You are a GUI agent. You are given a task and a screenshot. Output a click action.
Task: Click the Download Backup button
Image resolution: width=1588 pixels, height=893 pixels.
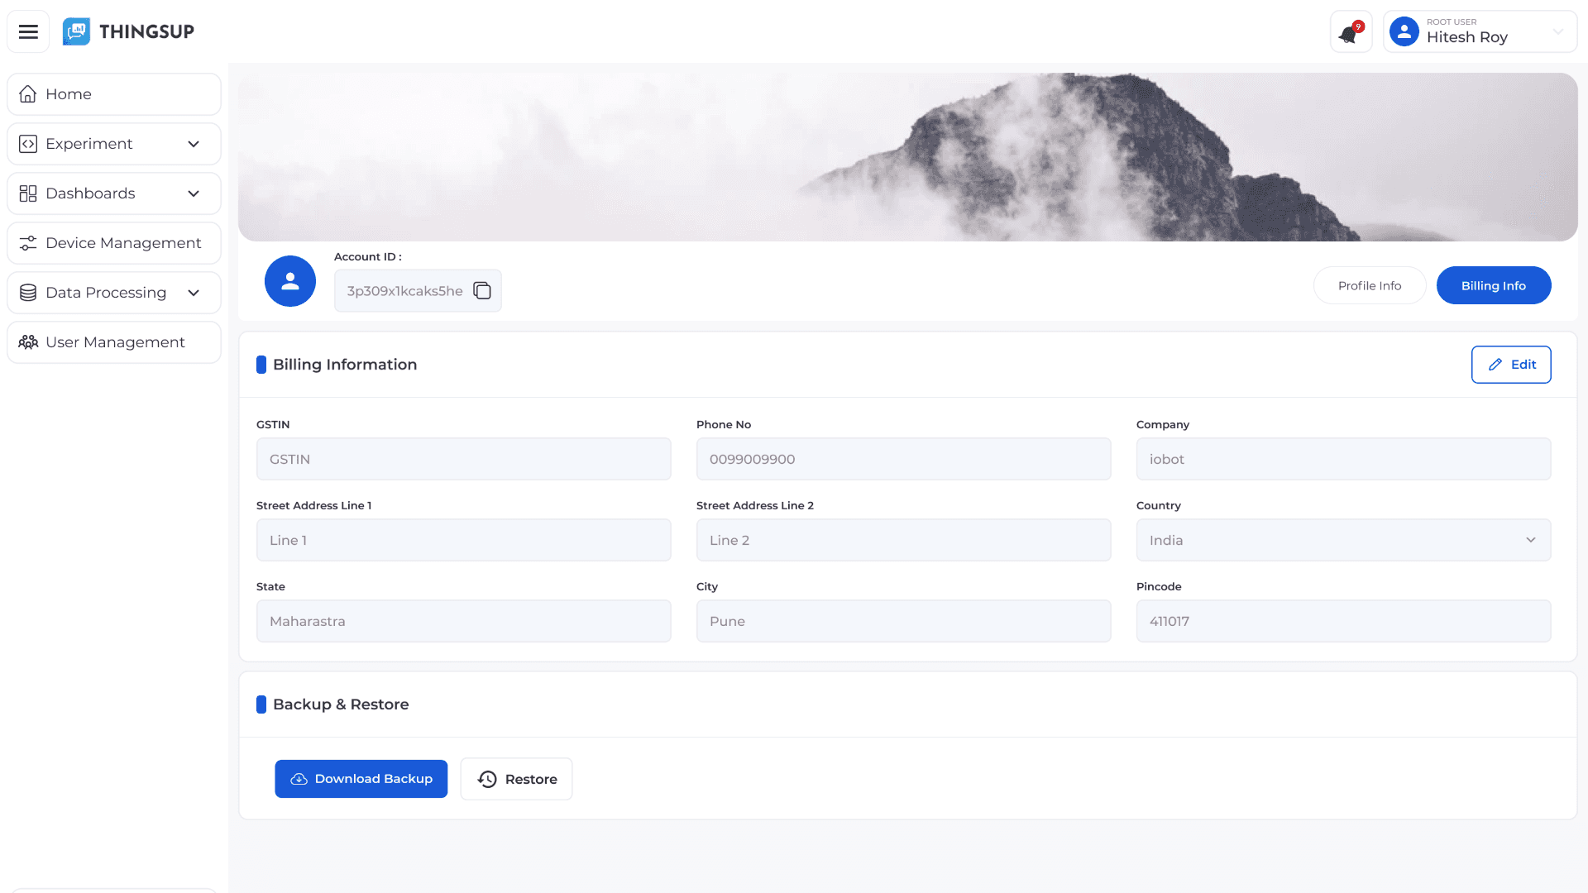tap(361, 779)
